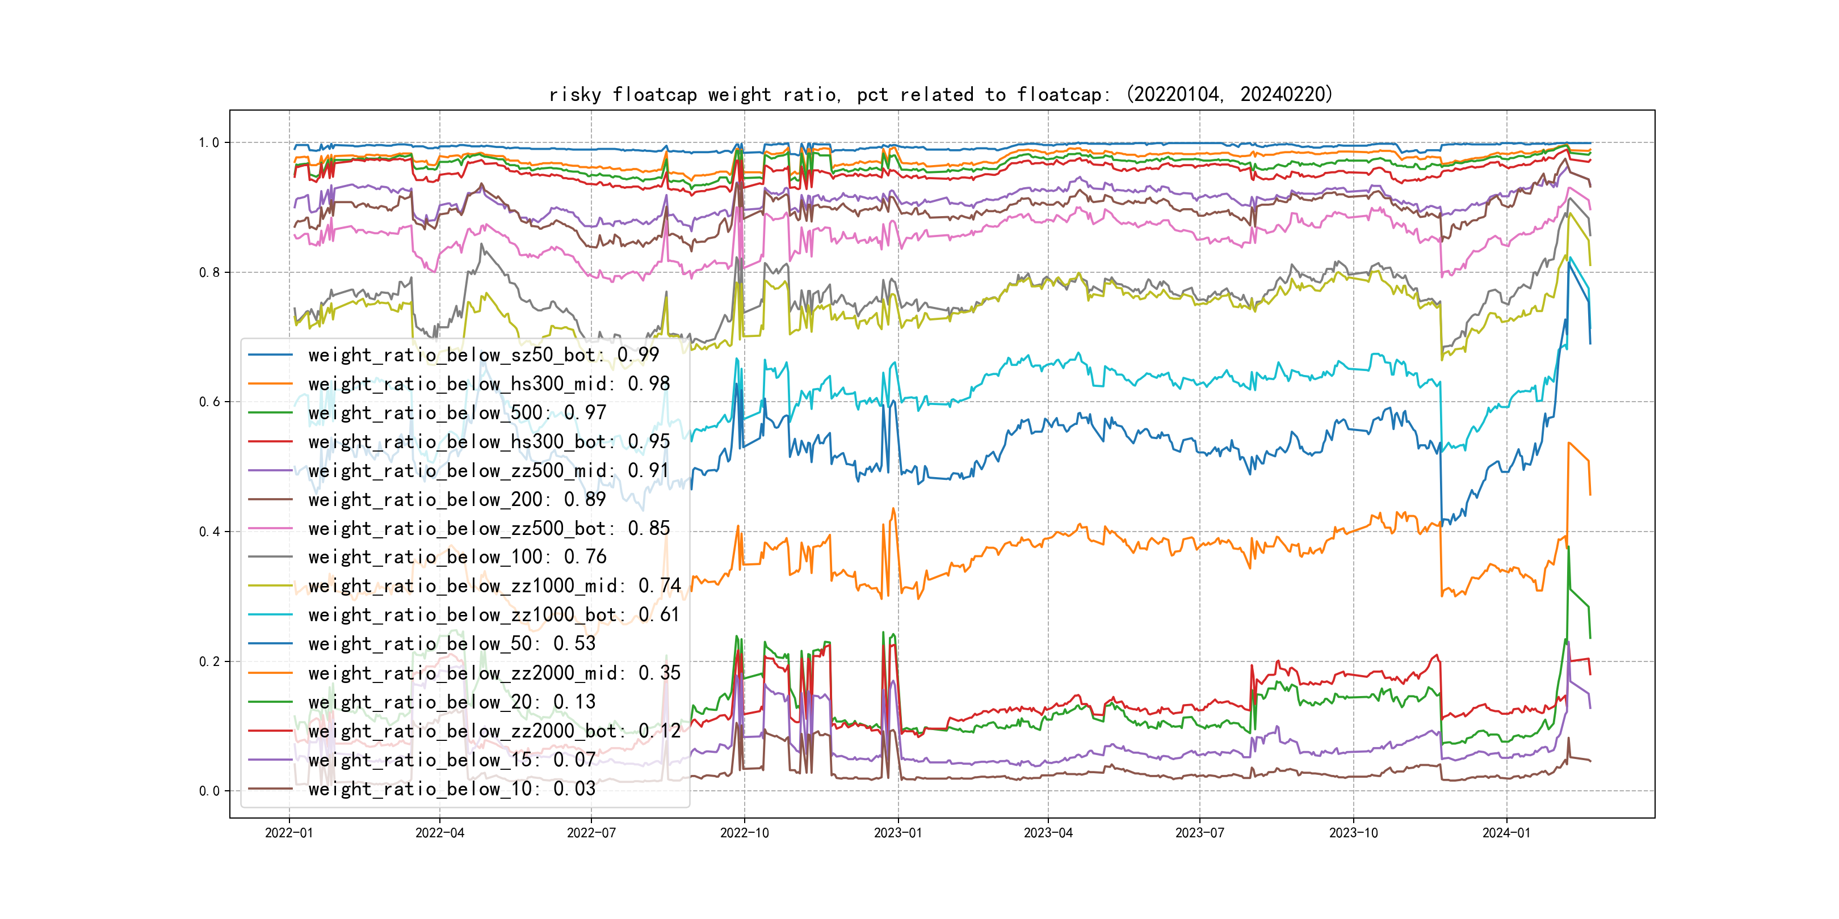This screenshot has height=919, width=1839.
Task: Click purple line swatch for zz500_mid legend
Action: [x=271, y=471]
